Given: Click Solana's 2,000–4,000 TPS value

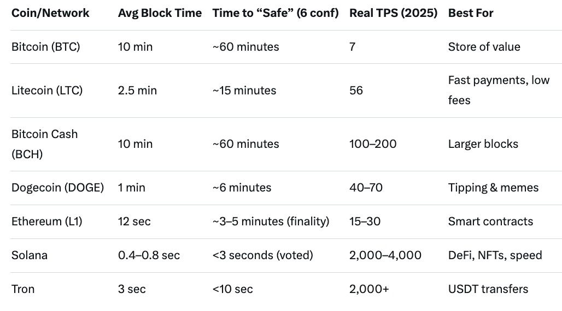Looking at the screenshot, I should (x=385, y=255).
